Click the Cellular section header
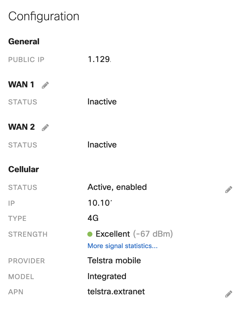243x312 pixels. pyautogui.click(x=23, y=169)
